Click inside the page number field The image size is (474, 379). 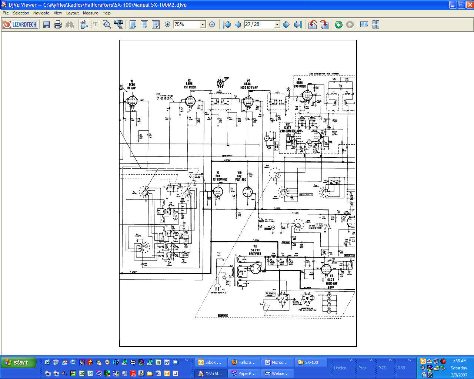(259, 24)
